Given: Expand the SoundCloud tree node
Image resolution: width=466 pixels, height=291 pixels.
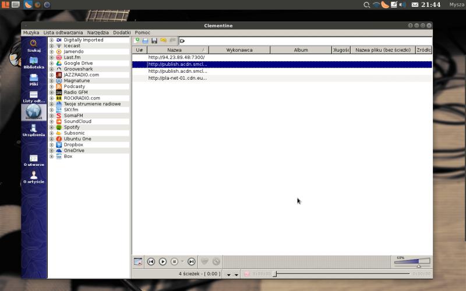Looking at the screenshot, I should click(52, 122).
